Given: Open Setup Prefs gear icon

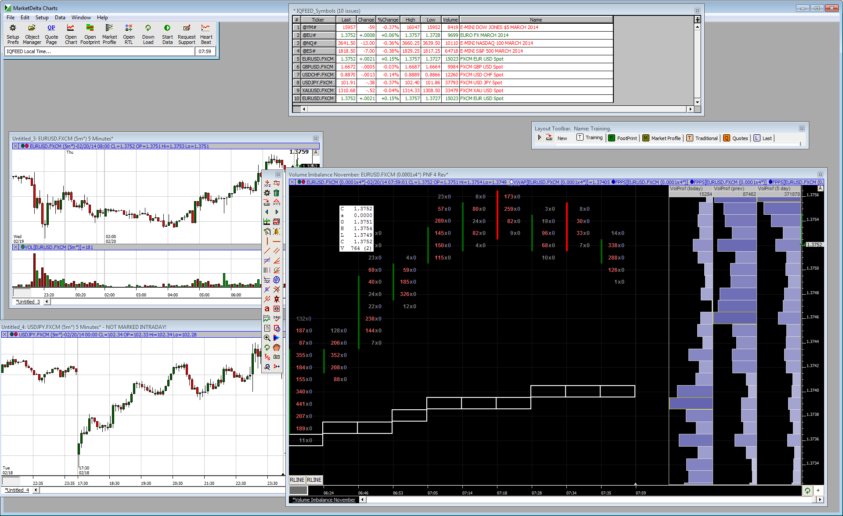Looking at the screenshot, I should pos(13,28).
